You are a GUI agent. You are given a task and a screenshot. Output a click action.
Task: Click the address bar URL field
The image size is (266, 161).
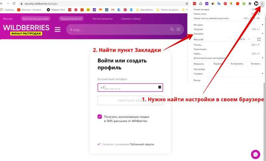pyautogui.click(x=102, y=4)
